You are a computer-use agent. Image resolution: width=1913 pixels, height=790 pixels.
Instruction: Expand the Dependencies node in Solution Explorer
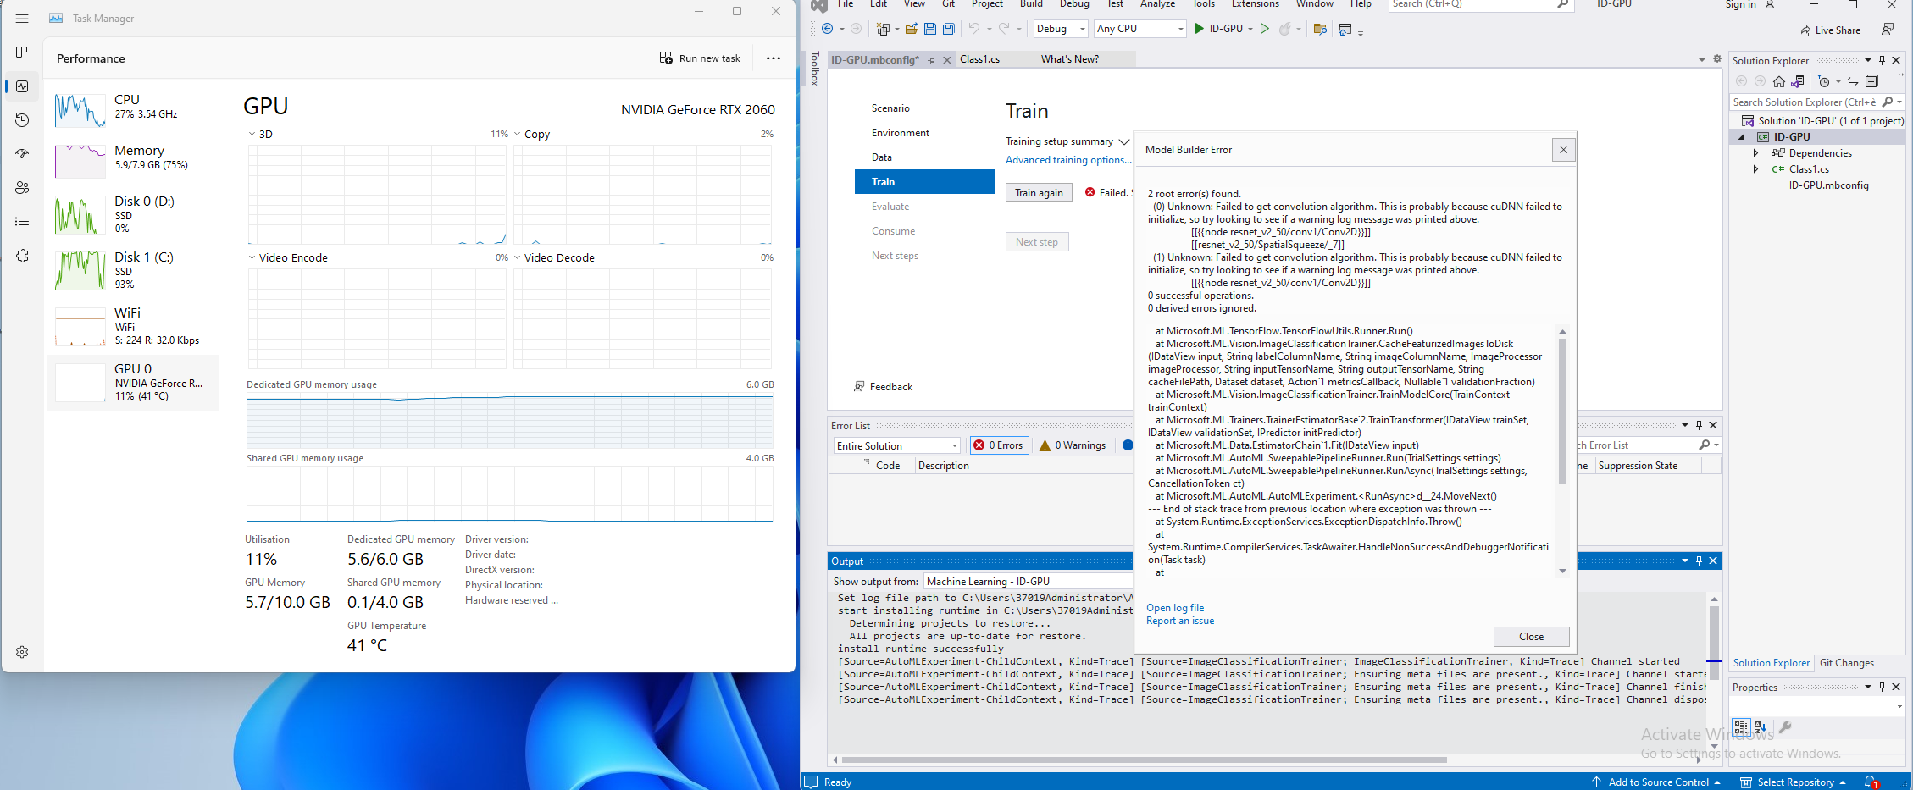click(1757, 152)
